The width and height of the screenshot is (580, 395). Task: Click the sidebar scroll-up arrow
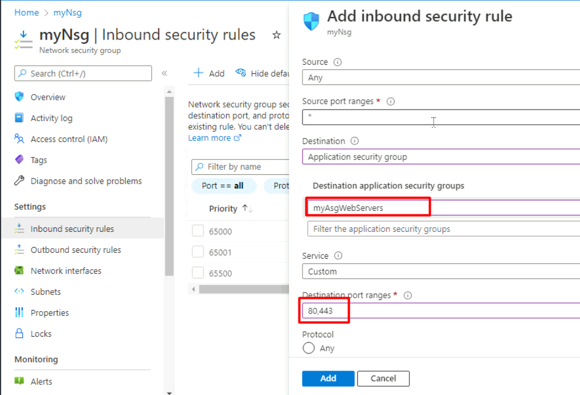(170, 91)
